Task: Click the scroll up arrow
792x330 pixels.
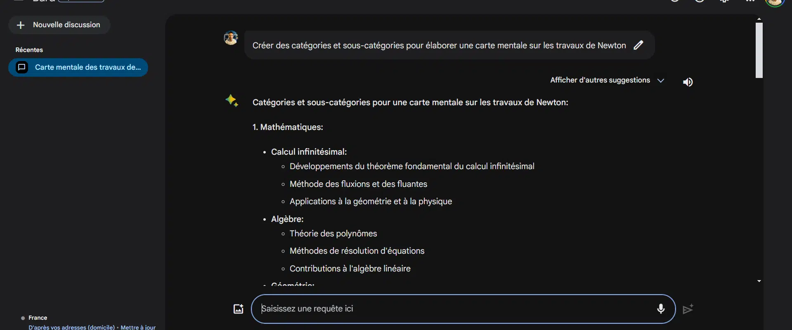Action: coord(759,19)
